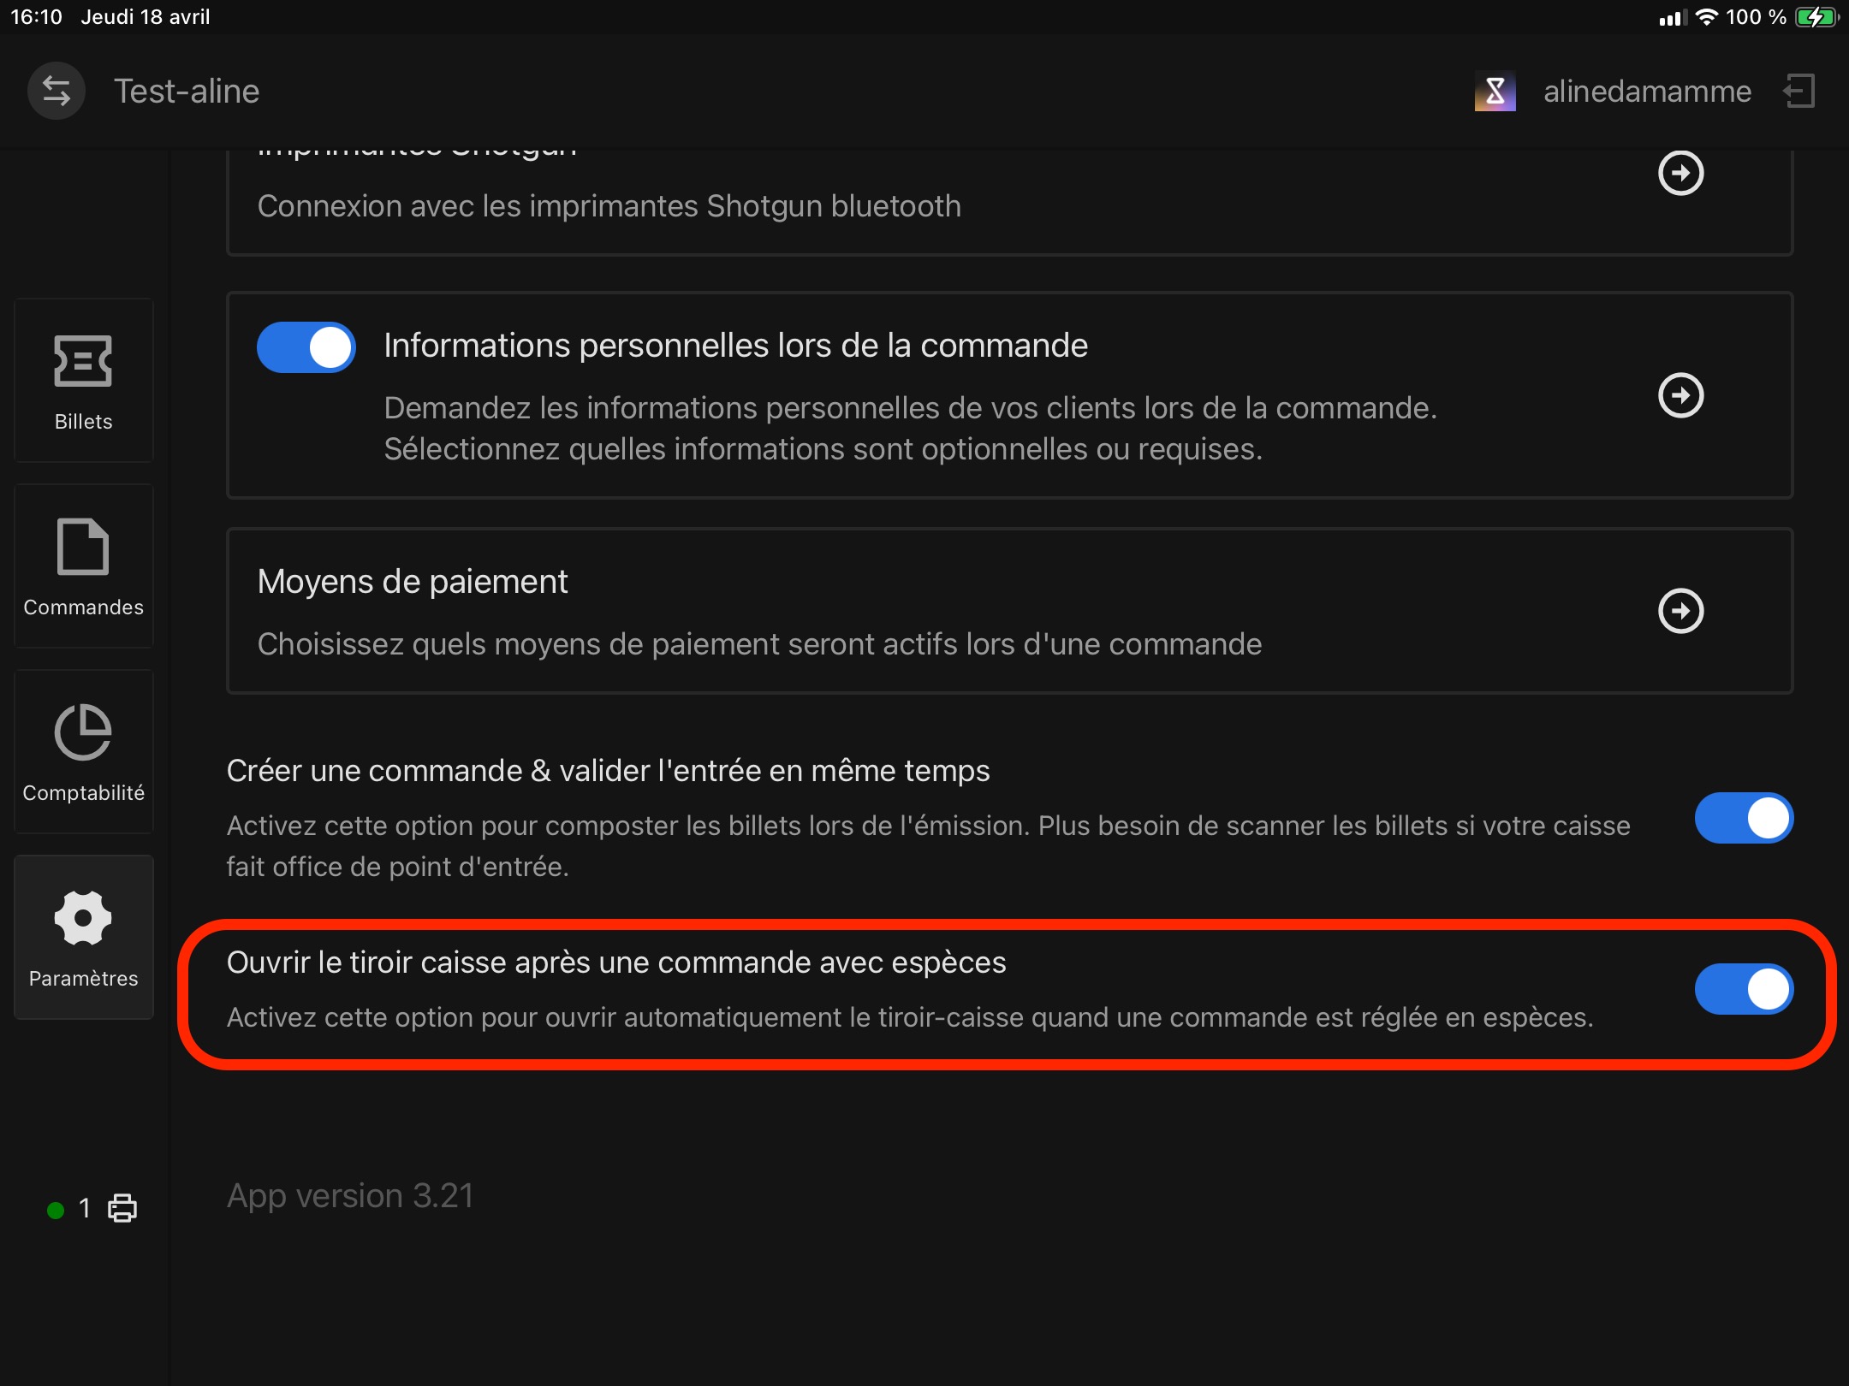Click the App version 3.21 label
1849x1386 pixels.
349,1196
